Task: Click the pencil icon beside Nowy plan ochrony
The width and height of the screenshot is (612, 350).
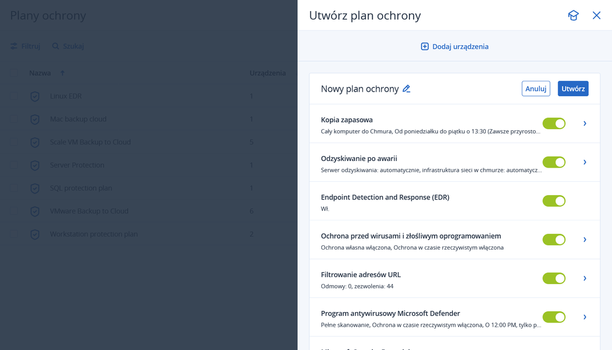Action: pos(406,89)
